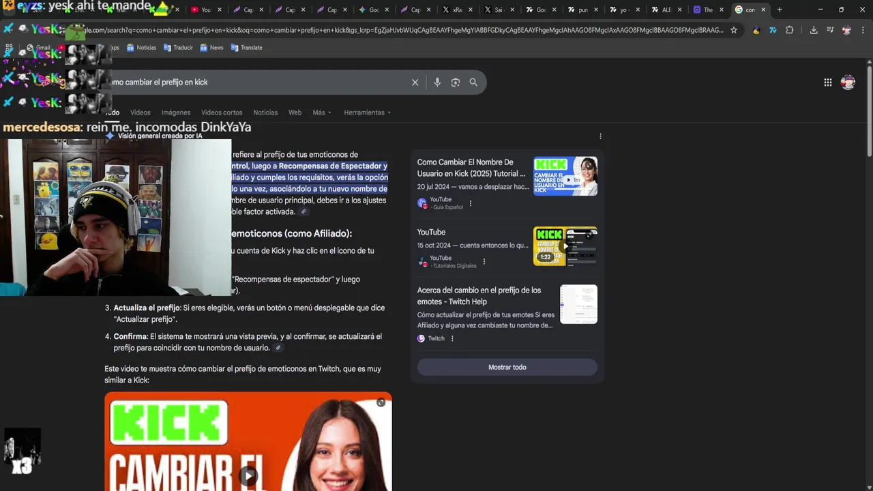Image resolution: width=873 pixels, height=491 pixels.
Task: Open the Google apps grid
Action: (x=827, y=83)
